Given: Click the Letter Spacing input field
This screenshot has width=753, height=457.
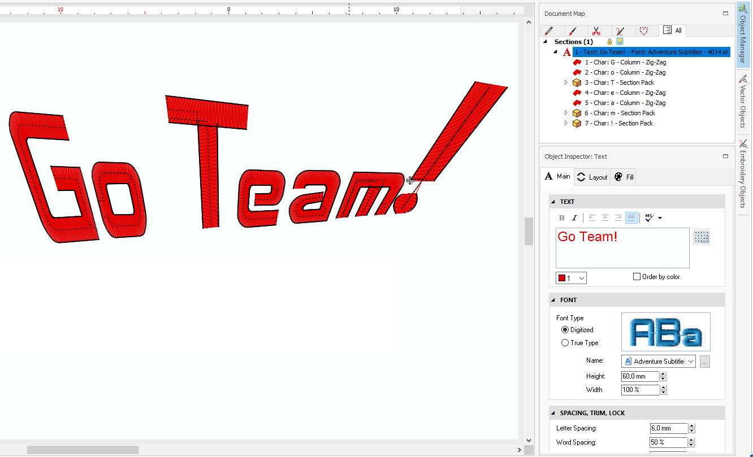Looking at the screenshot, I should coord(668,429).
